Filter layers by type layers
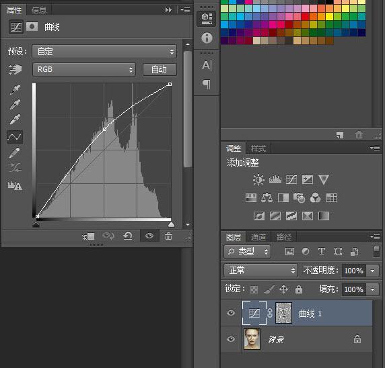Viewport: 385px width, 368px height. 322,251
